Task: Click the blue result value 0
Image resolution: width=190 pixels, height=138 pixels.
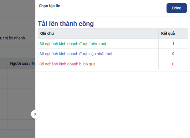Action: pyautogui.click(x=173, y=54)
